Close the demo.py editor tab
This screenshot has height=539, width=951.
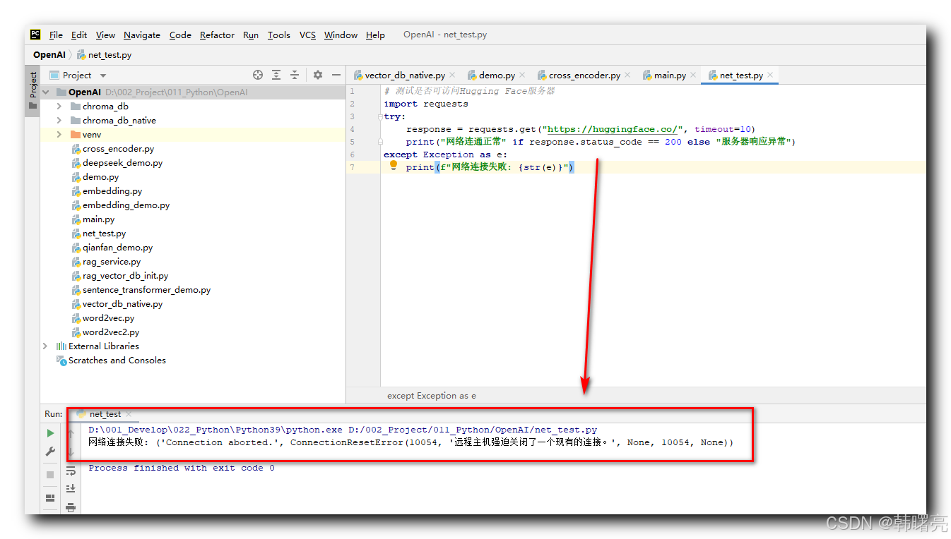tap(522, 75)
